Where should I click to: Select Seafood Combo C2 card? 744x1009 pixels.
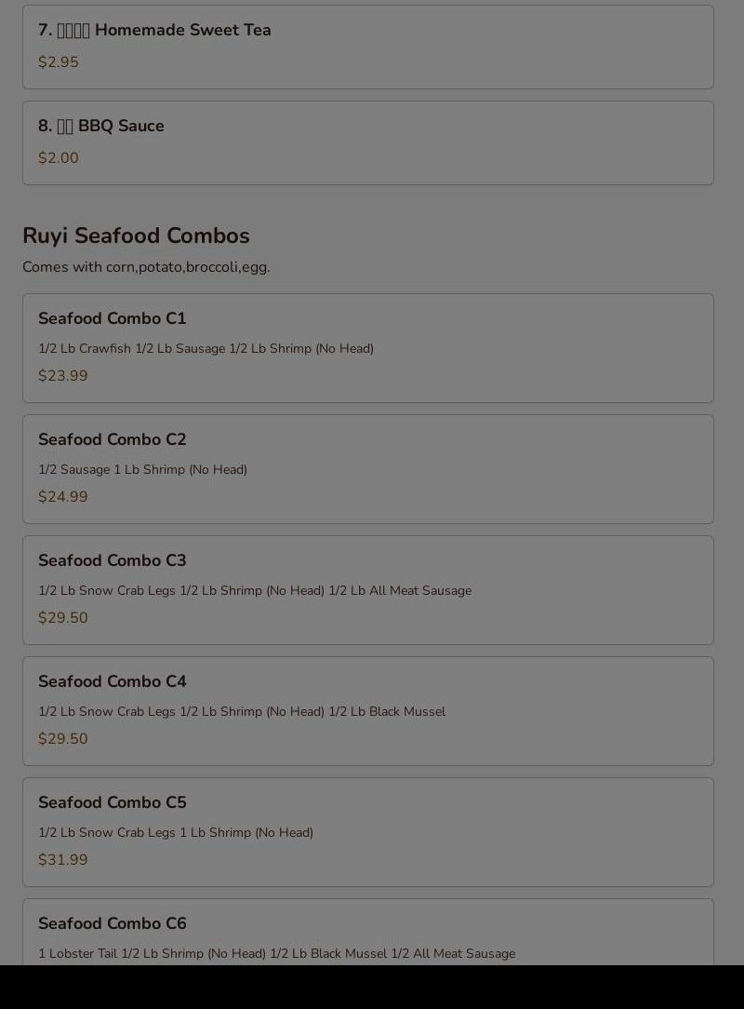[368, 469]
